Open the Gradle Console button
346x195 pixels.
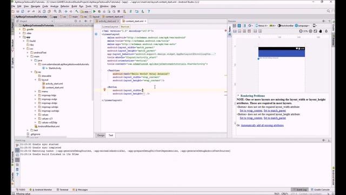[320, 190]
